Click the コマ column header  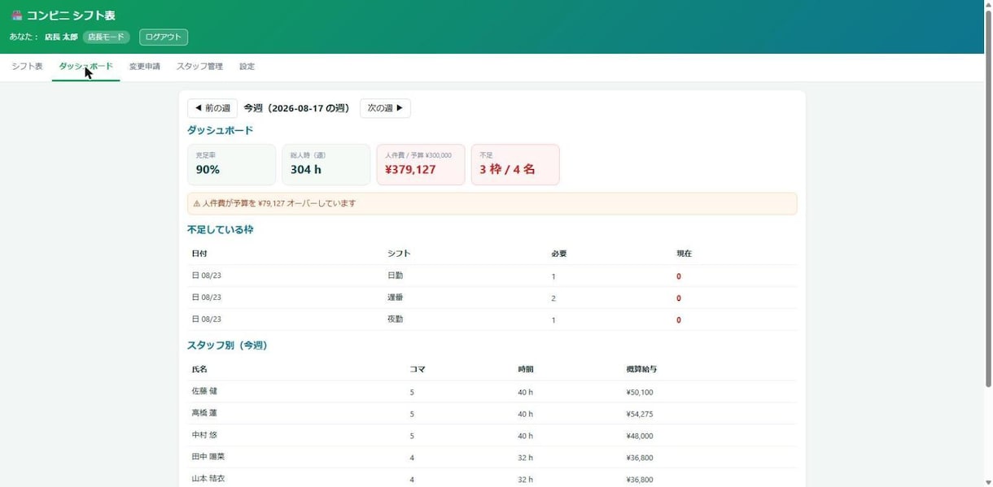point(418,369)
